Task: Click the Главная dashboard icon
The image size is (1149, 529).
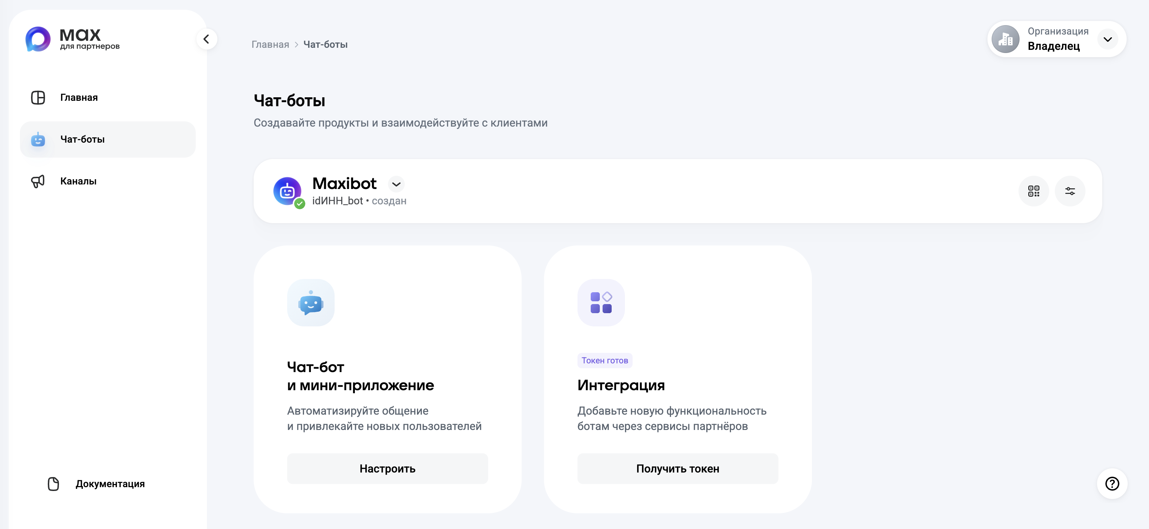Action: tap(38, 98)
